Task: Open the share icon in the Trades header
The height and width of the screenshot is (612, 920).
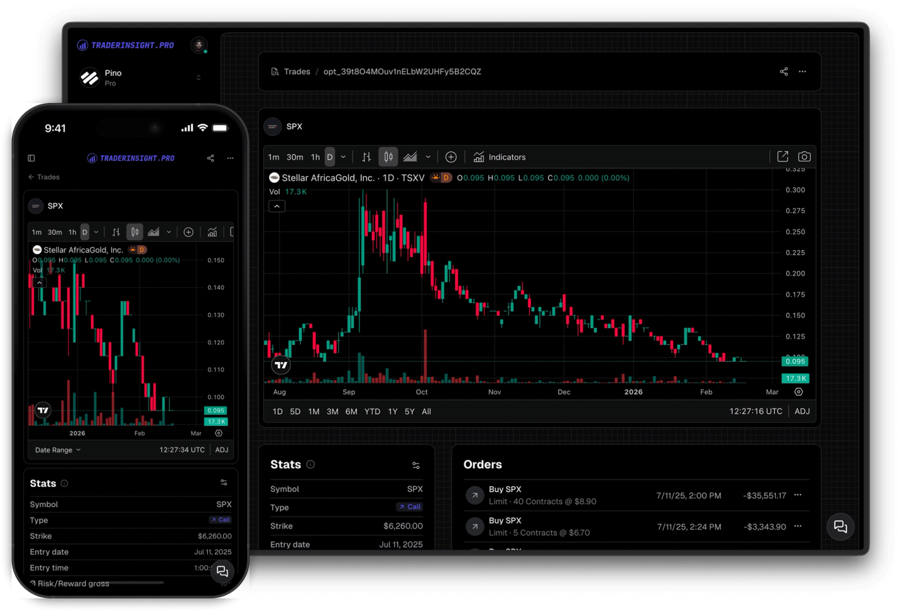Action: pyautogui.click(x=784, y=71)
